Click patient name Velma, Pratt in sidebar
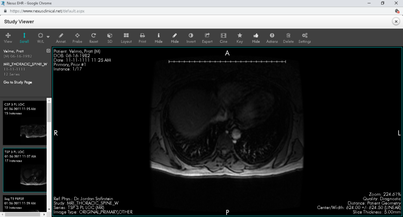The height and width of the screenshot is (217, 403). pos(13,51)
